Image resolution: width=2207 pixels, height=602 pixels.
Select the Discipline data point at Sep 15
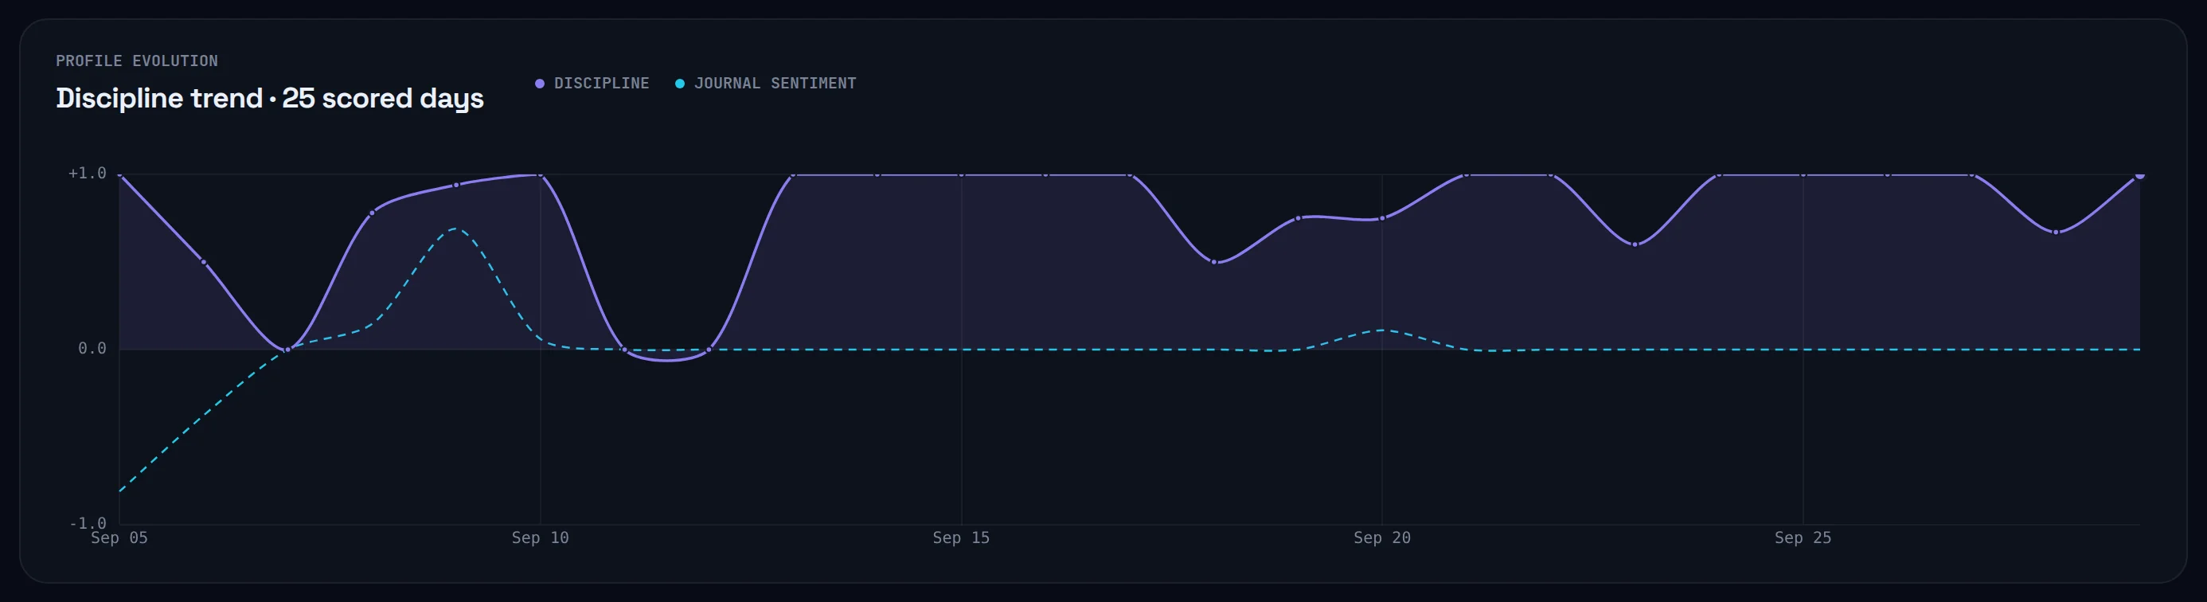tap(961, 174)
